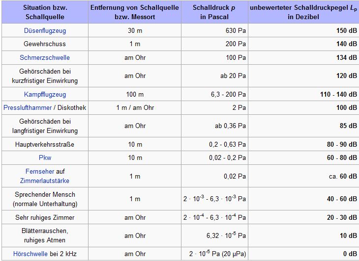Click the '6,3 - 200 Pa' value
Screen dimensions: 359x261
[229, 94]
